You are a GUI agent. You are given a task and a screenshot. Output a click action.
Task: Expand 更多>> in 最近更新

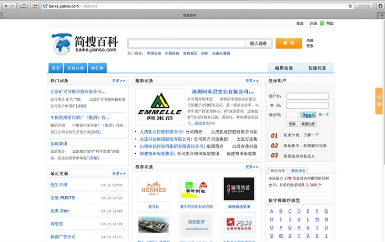118,173
